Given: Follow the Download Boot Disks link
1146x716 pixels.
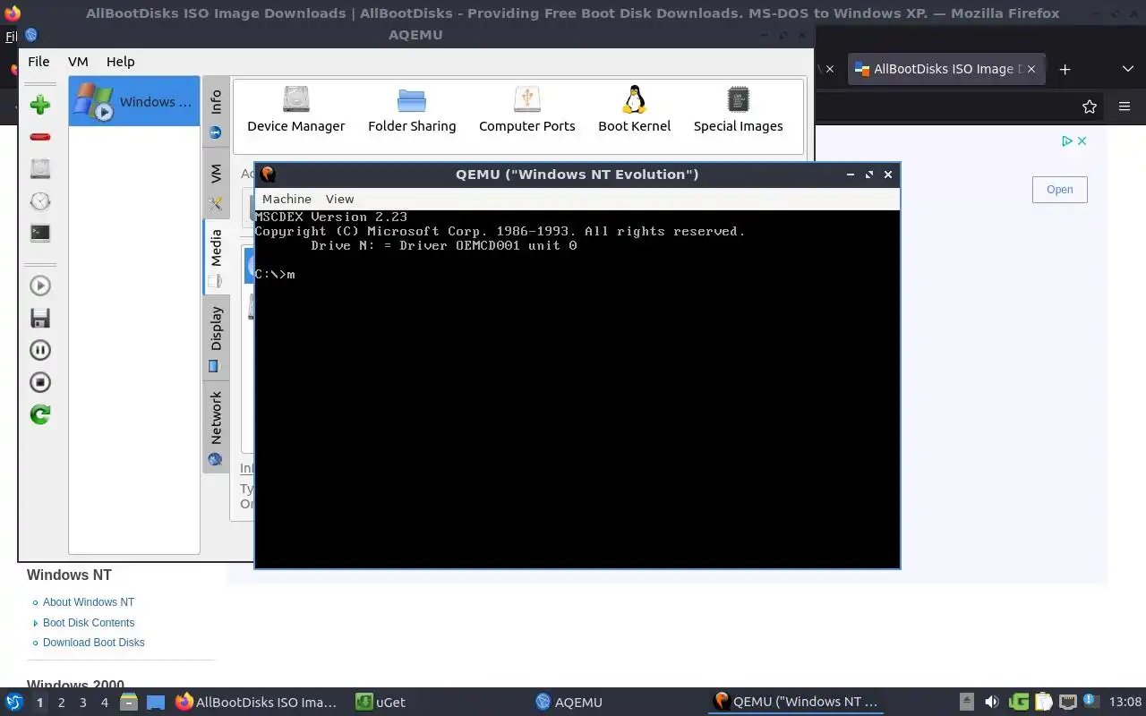Looking at the screenshot, I should (x=94, y=643).
